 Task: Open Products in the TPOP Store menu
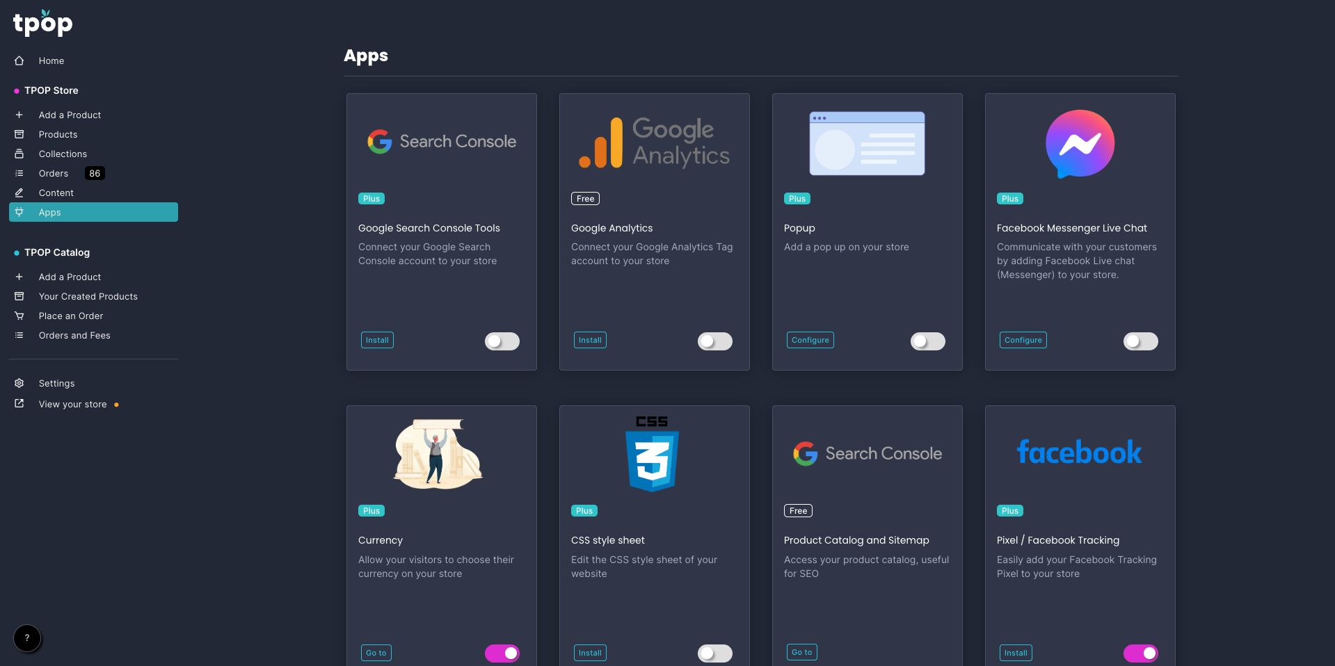(58, 134)
